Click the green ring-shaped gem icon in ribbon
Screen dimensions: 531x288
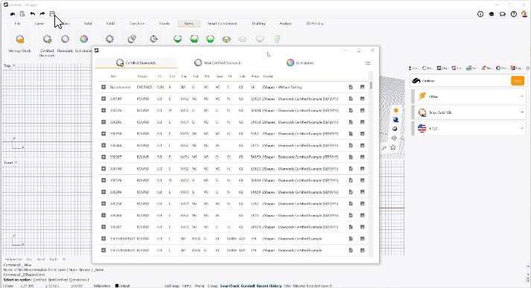click(226, 39)
